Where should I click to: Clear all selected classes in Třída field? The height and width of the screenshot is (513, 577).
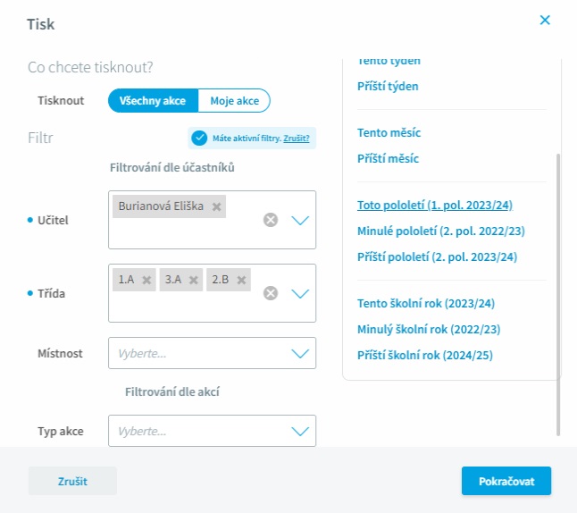(271, 293)
